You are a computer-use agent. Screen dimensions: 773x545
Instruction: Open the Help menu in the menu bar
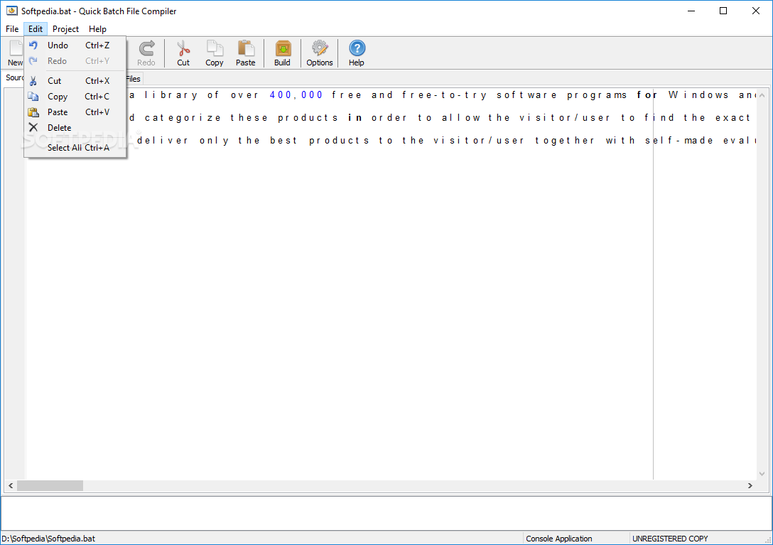tap(97, 29)
